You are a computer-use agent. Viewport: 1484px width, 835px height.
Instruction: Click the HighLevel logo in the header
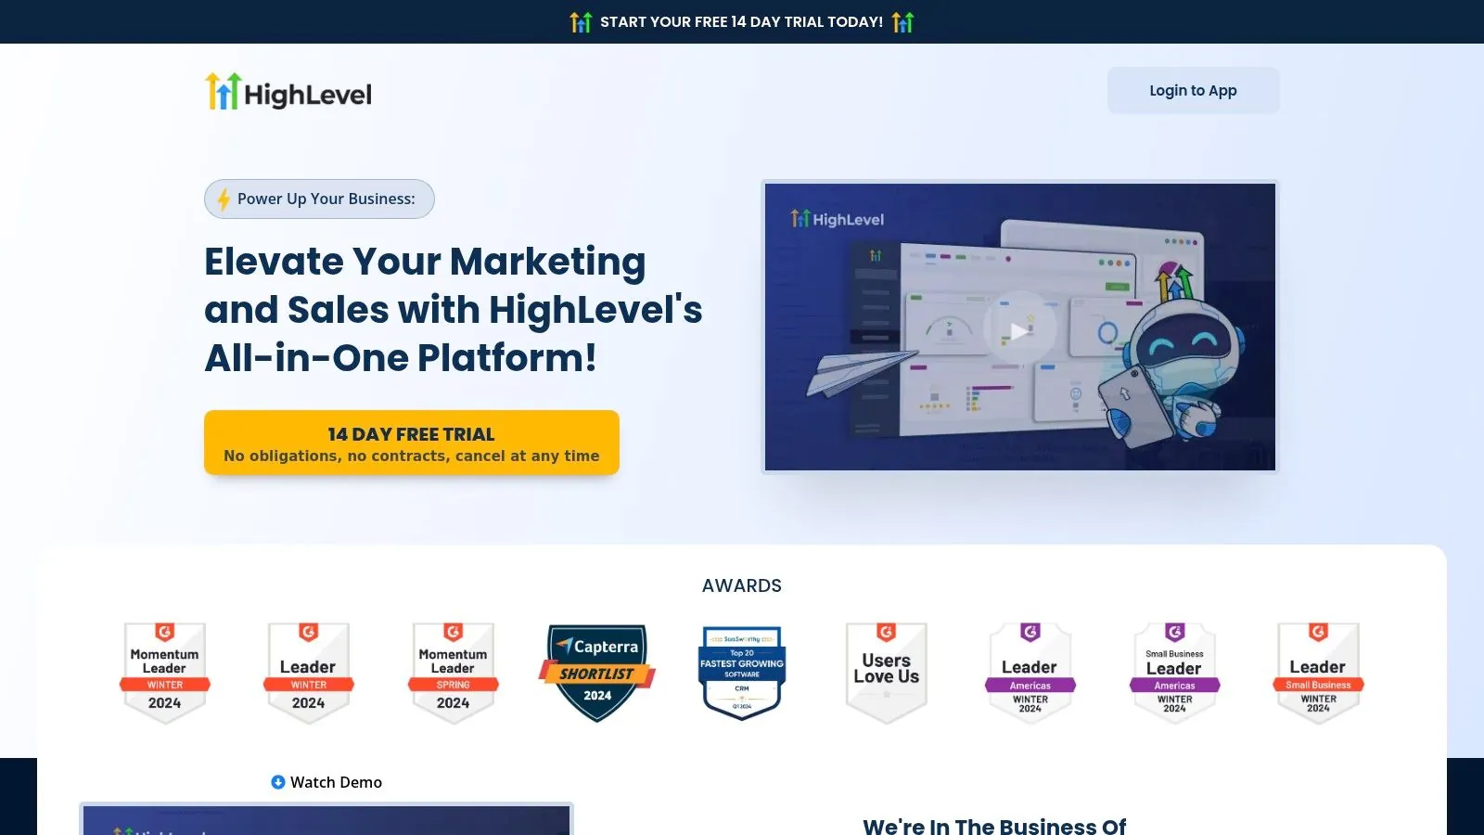pos(288,92)
